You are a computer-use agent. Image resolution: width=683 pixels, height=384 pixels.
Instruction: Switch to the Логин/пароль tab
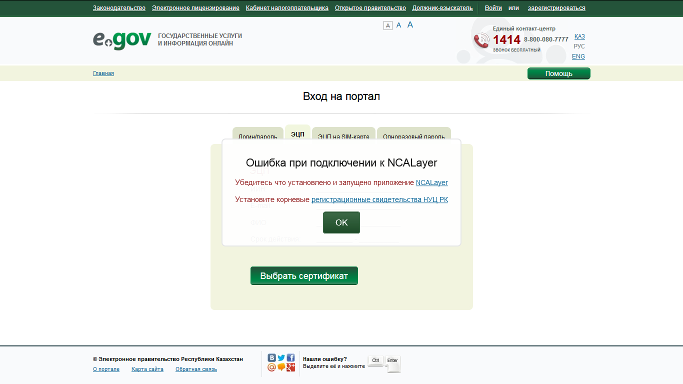[258, 133]
